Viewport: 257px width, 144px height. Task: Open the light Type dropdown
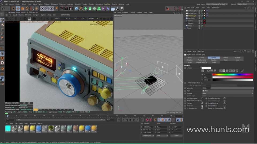227,91
